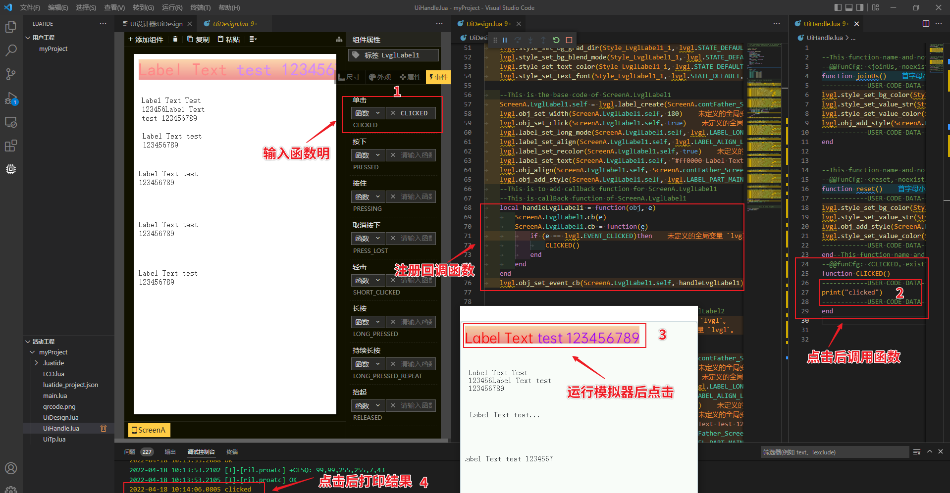
Task: Open the 函数 dropdown under 单击
Action: tap(367, 113)
